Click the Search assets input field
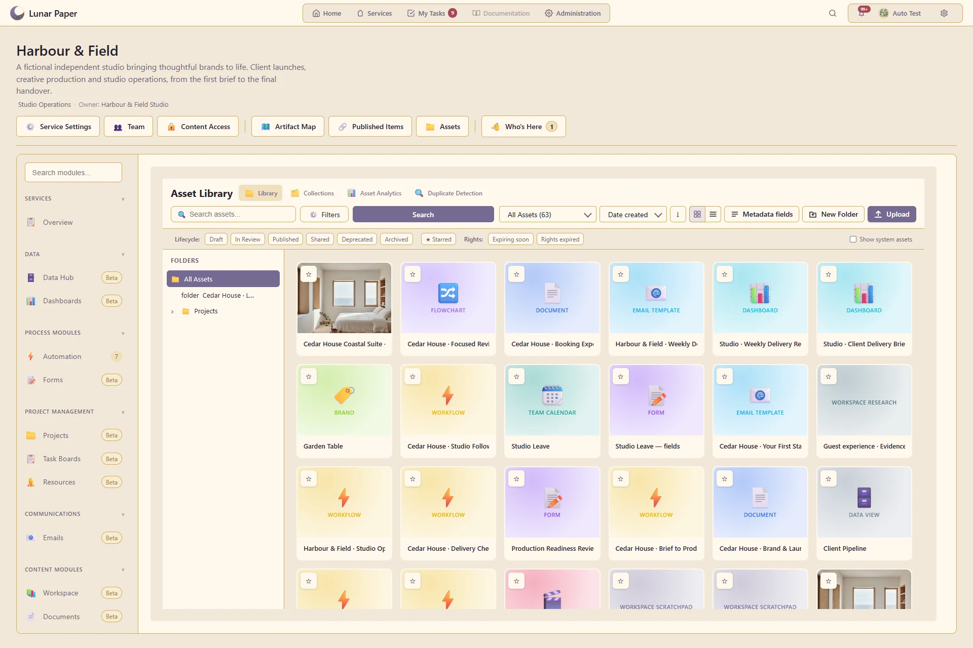The image size is (973, 648). coord(233,214)
